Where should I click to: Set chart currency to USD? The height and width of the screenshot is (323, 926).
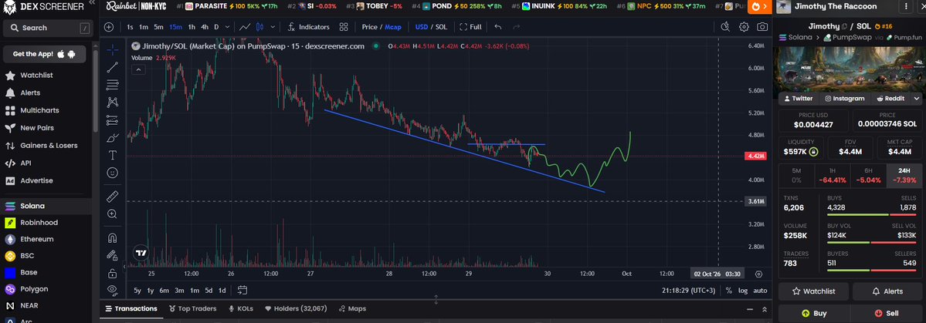(x=422, y=27)
